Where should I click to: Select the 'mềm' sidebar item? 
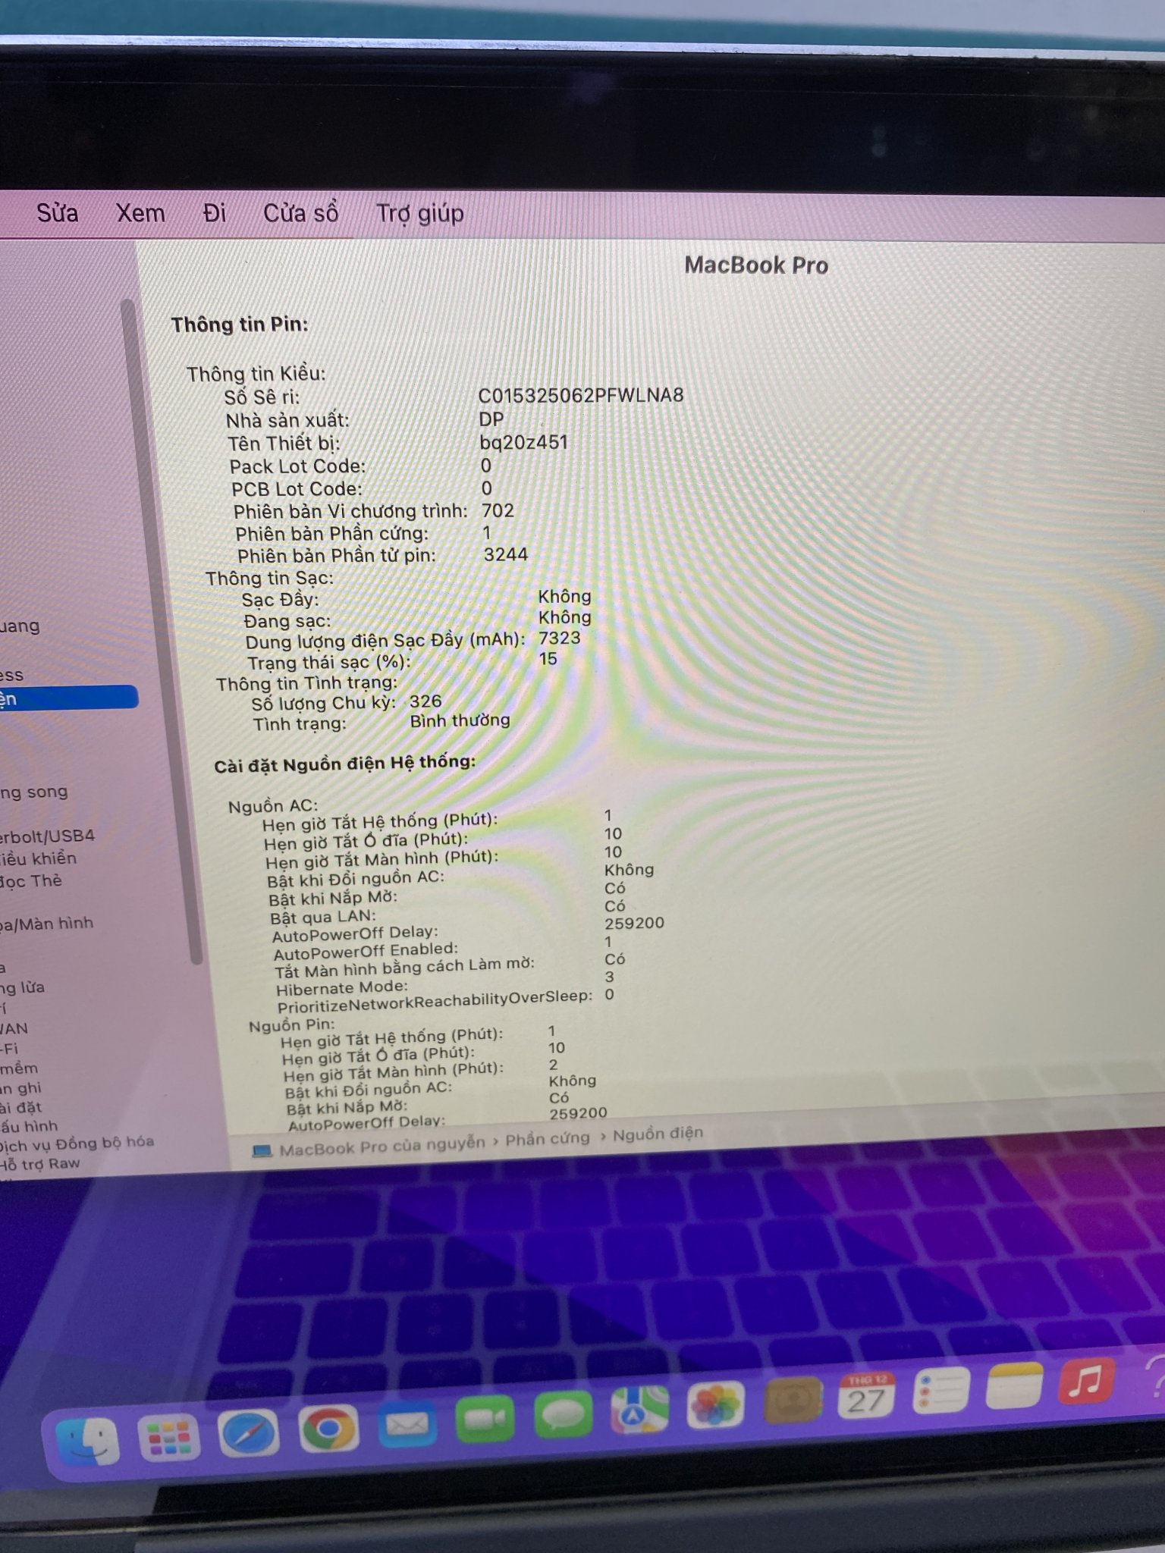(19, 1068)
